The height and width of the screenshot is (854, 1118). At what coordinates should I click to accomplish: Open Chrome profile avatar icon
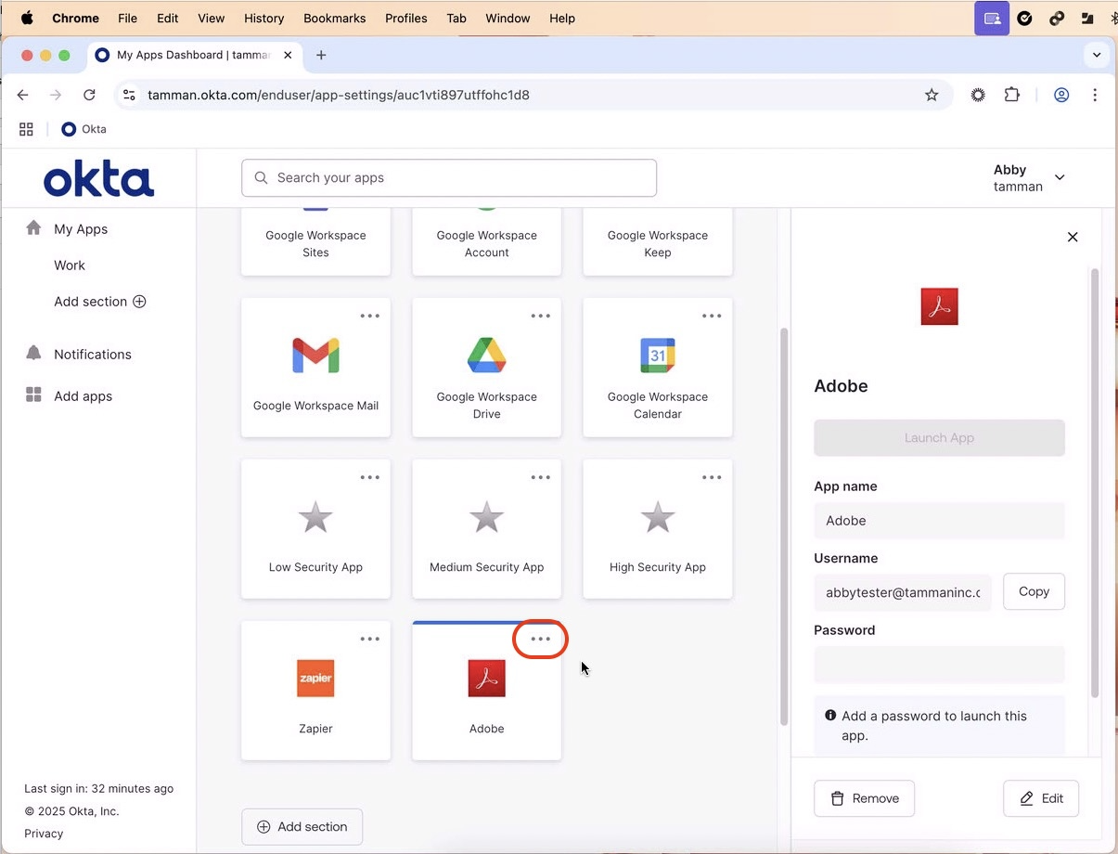(x=1061, y=95)
